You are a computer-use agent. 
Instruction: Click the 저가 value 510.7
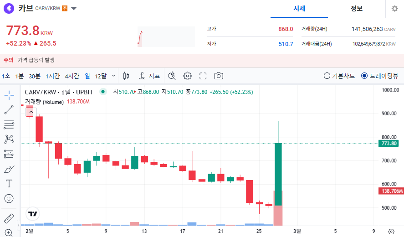click(286, 44)
